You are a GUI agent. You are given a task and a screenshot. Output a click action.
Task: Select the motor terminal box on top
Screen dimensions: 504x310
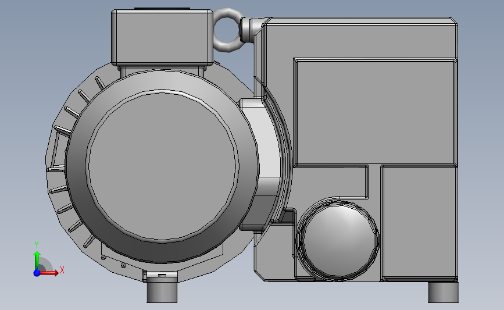click(162, 37)
